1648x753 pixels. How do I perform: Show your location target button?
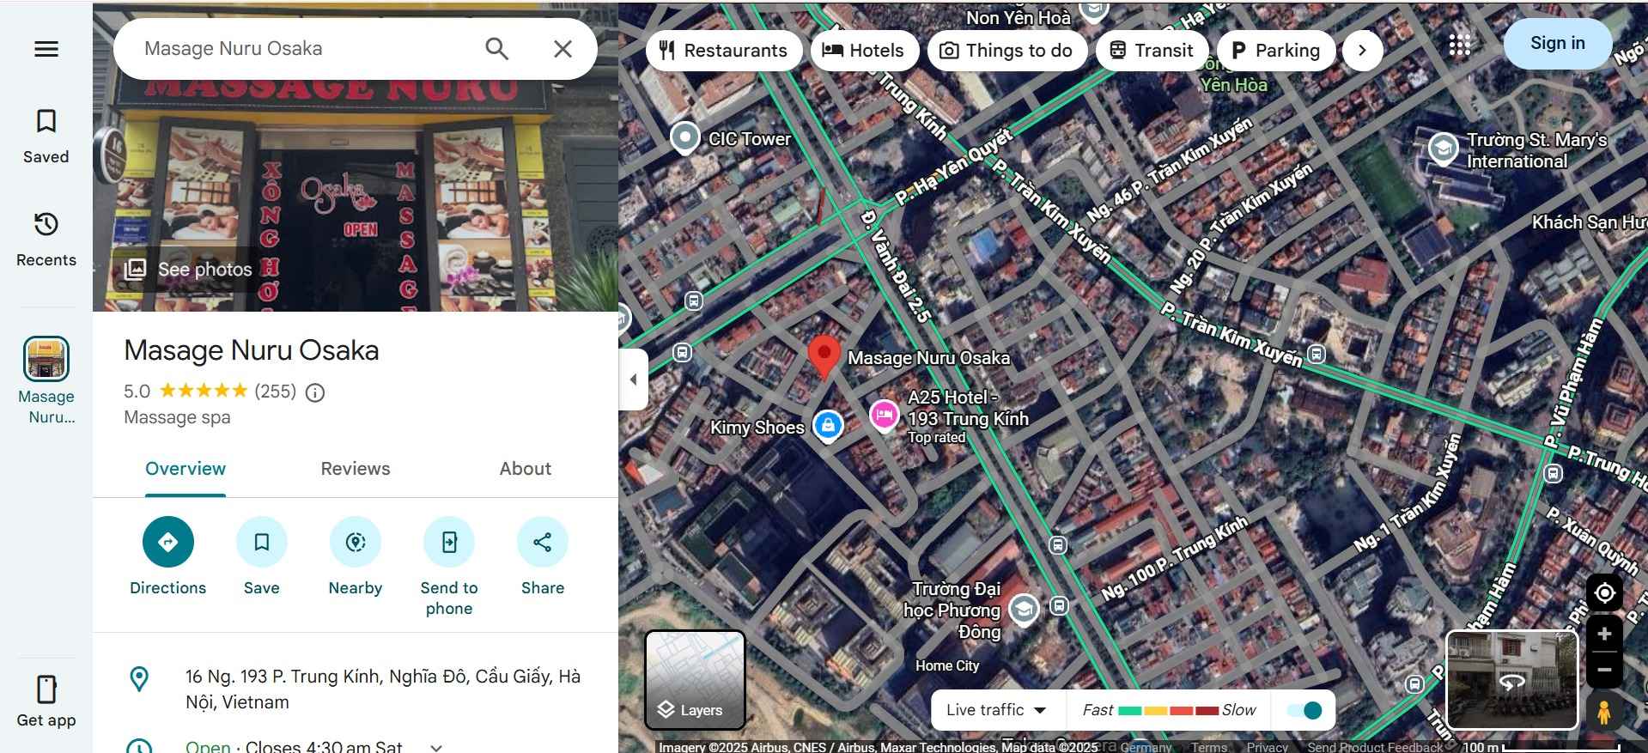point(1604,592)
